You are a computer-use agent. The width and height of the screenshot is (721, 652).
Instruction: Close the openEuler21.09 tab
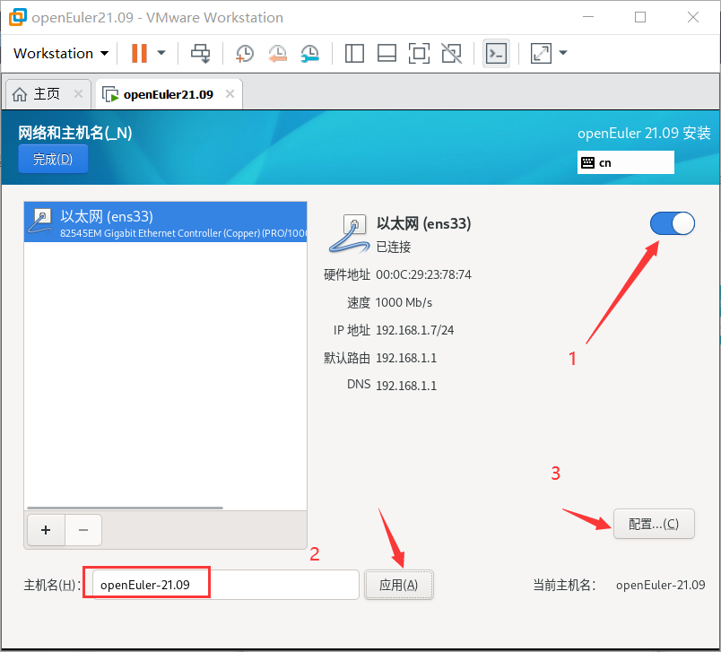point(230,94)
